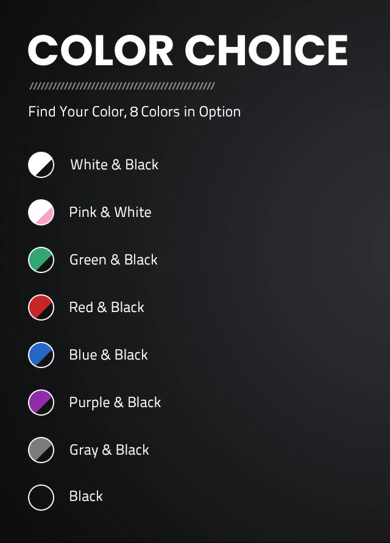Viewport: 390px width, 543px height.
Task: Click the Blue & Black label text
Action: click(x=108, y=355)
